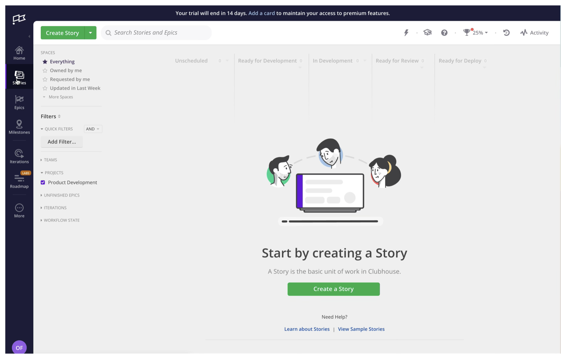Open the Create Story dropdown arrow
Image resolution: width=566 pixels, height=359 pixels.
coord(90,33)
